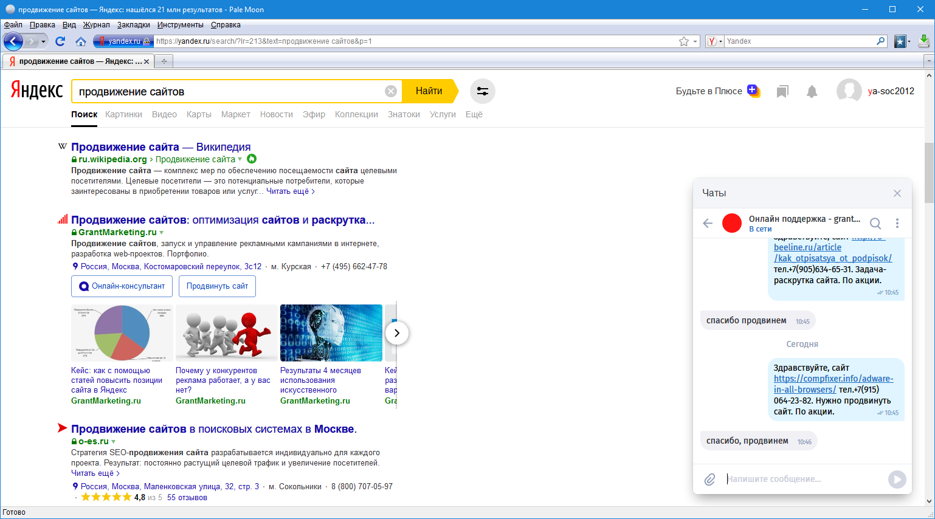Click the Онлайн-консультант button
935x519 pixels.
tap(122, 286)
